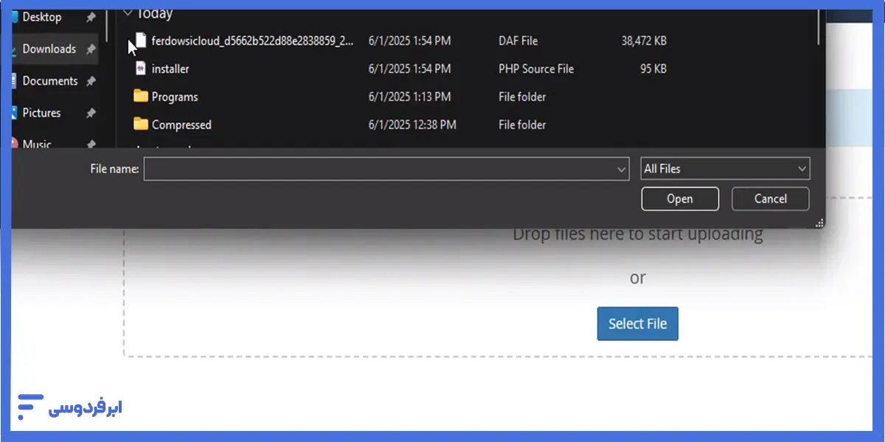The height and width of the screenshot is (442, 885).
Task: Select the Compressed folder name
Action: pos(181,124)
